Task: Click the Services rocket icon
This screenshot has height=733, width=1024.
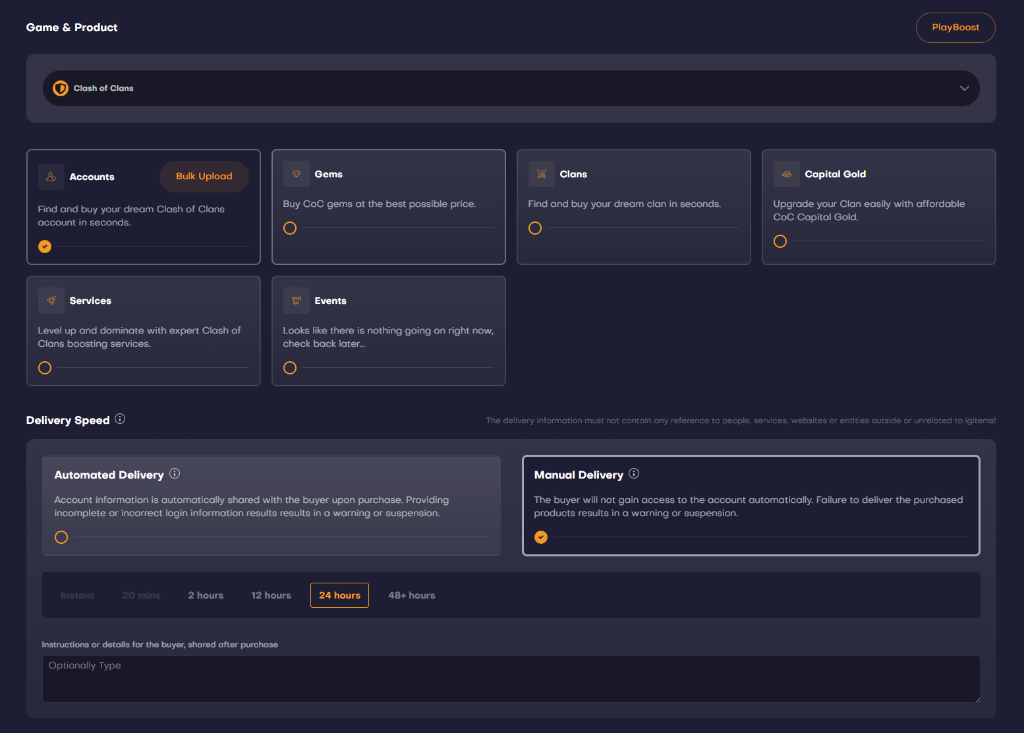Action: click(51, 301)
